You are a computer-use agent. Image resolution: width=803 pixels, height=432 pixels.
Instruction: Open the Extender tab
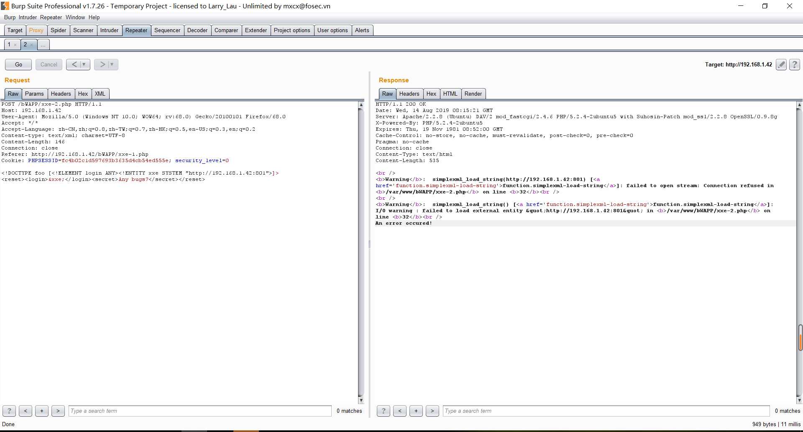pos(256,30)
